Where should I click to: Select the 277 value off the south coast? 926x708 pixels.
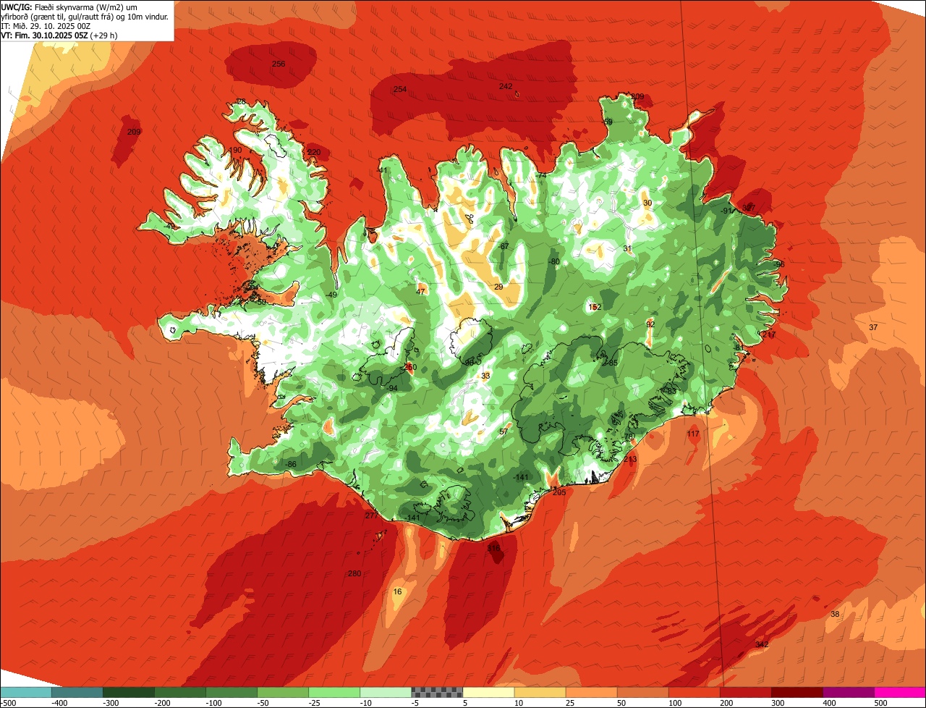[x=371, y=515]
